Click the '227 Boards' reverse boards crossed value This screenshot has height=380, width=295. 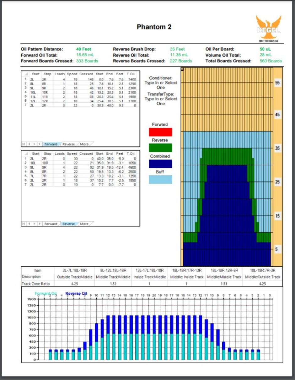181,61
